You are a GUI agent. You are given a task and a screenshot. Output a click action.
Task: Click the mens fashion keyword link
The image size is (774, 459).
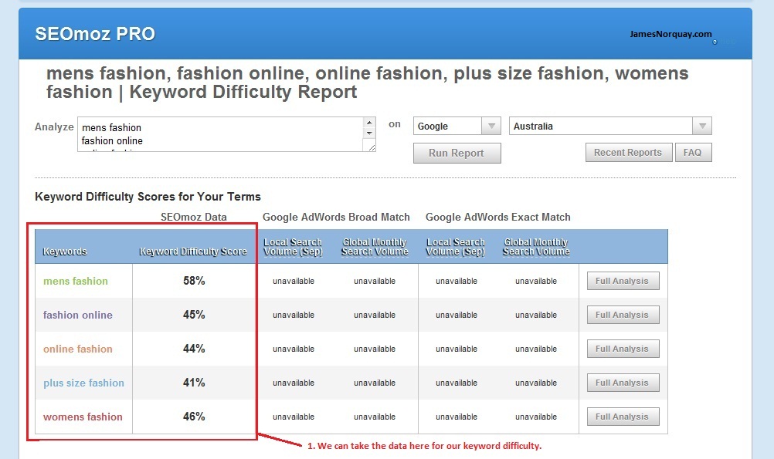coord(76,282)
